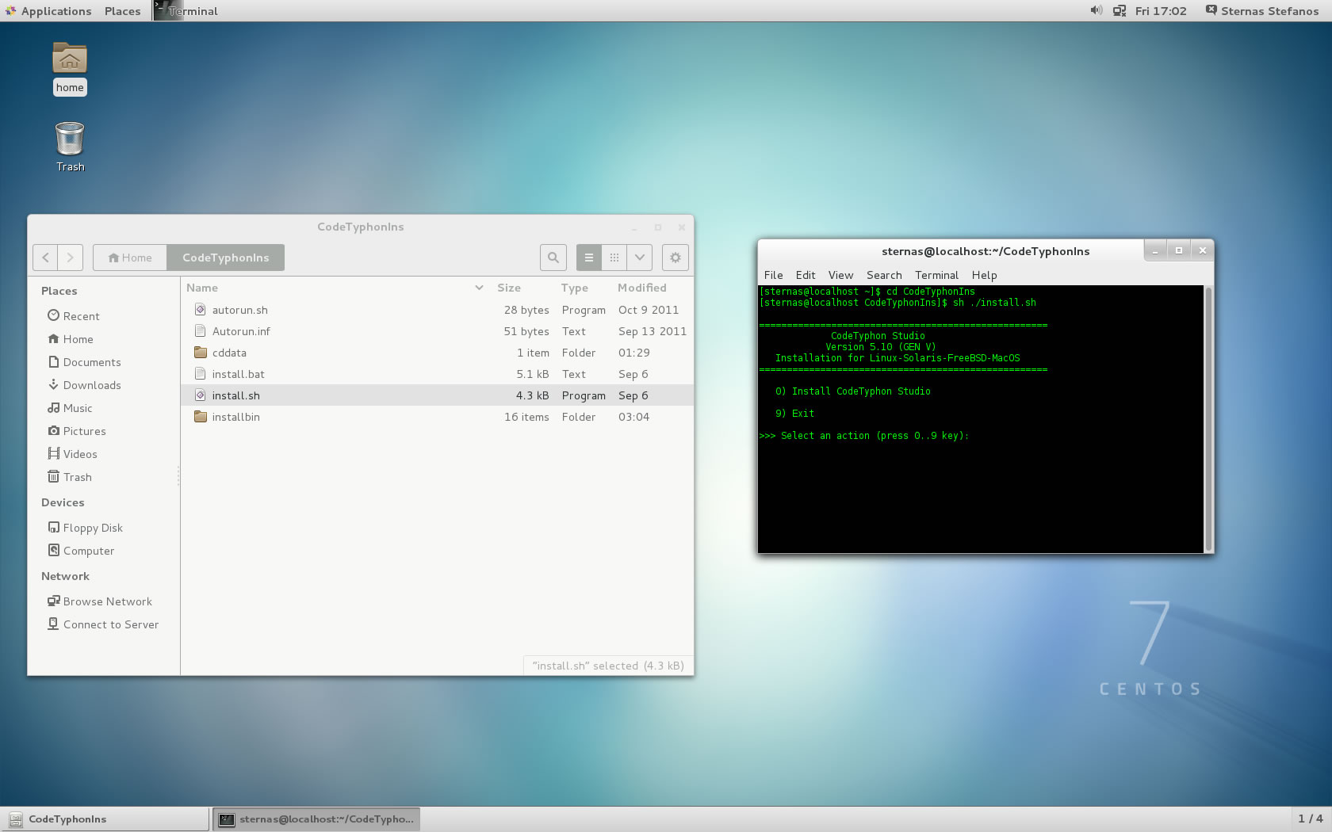Open Music in the sidebar
Image resolution: width=1332 pixels, height=832 pixels.
point(71,408)
